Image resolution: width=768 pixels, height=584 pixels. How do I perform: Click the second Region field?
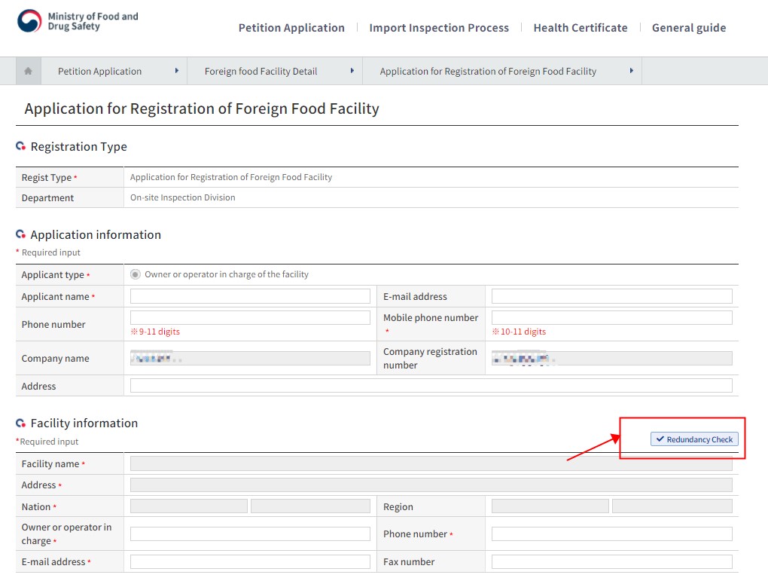coord(672,506)
